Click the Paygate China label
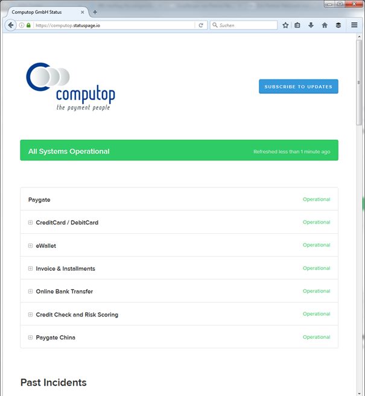365x396 pixels. tap(56, 338)
